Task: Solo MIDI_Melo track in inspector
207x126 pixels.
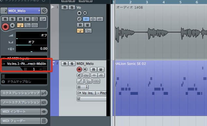Action: 12,19
